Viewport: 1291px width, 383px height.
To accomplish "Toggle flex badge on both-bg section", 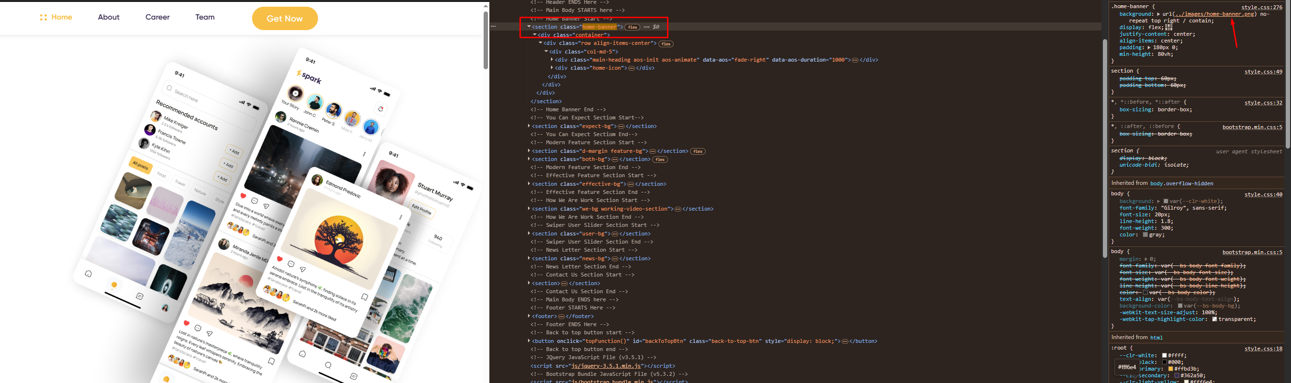I will (x=660, y=160).
